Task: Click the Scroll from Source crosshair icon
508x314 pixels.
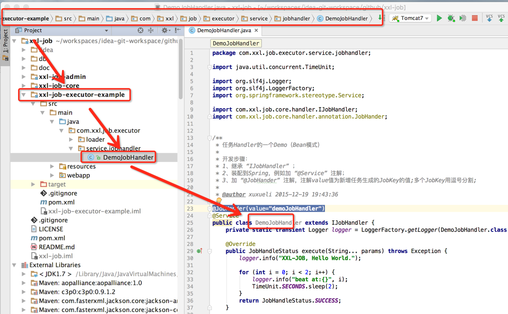Action: point(140,30)
